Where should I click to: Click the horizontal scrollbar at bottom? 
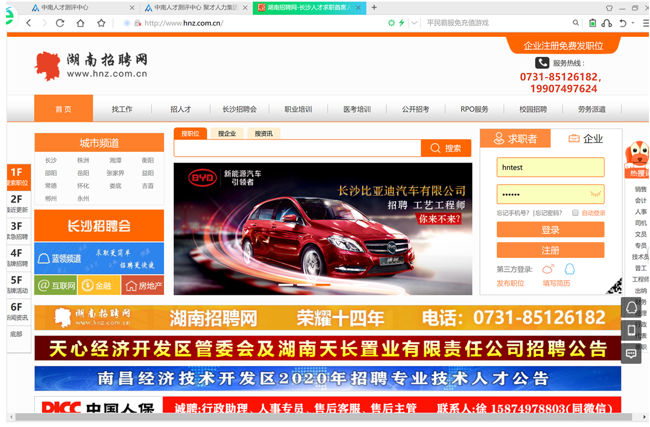[324, 417]
